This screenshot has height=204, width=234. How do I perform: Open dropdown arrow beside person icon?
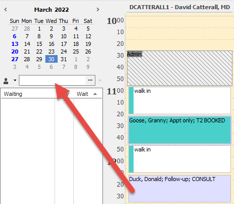15,80
